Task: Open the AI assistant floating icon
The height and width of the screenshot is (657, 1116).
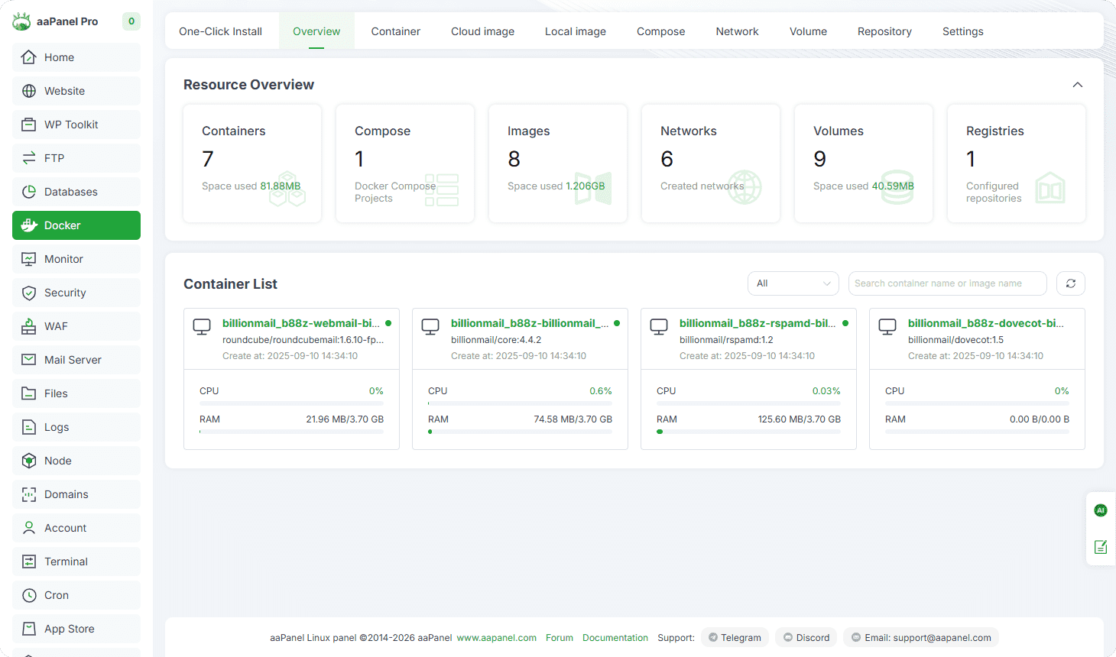Action: click(1100, 510)
